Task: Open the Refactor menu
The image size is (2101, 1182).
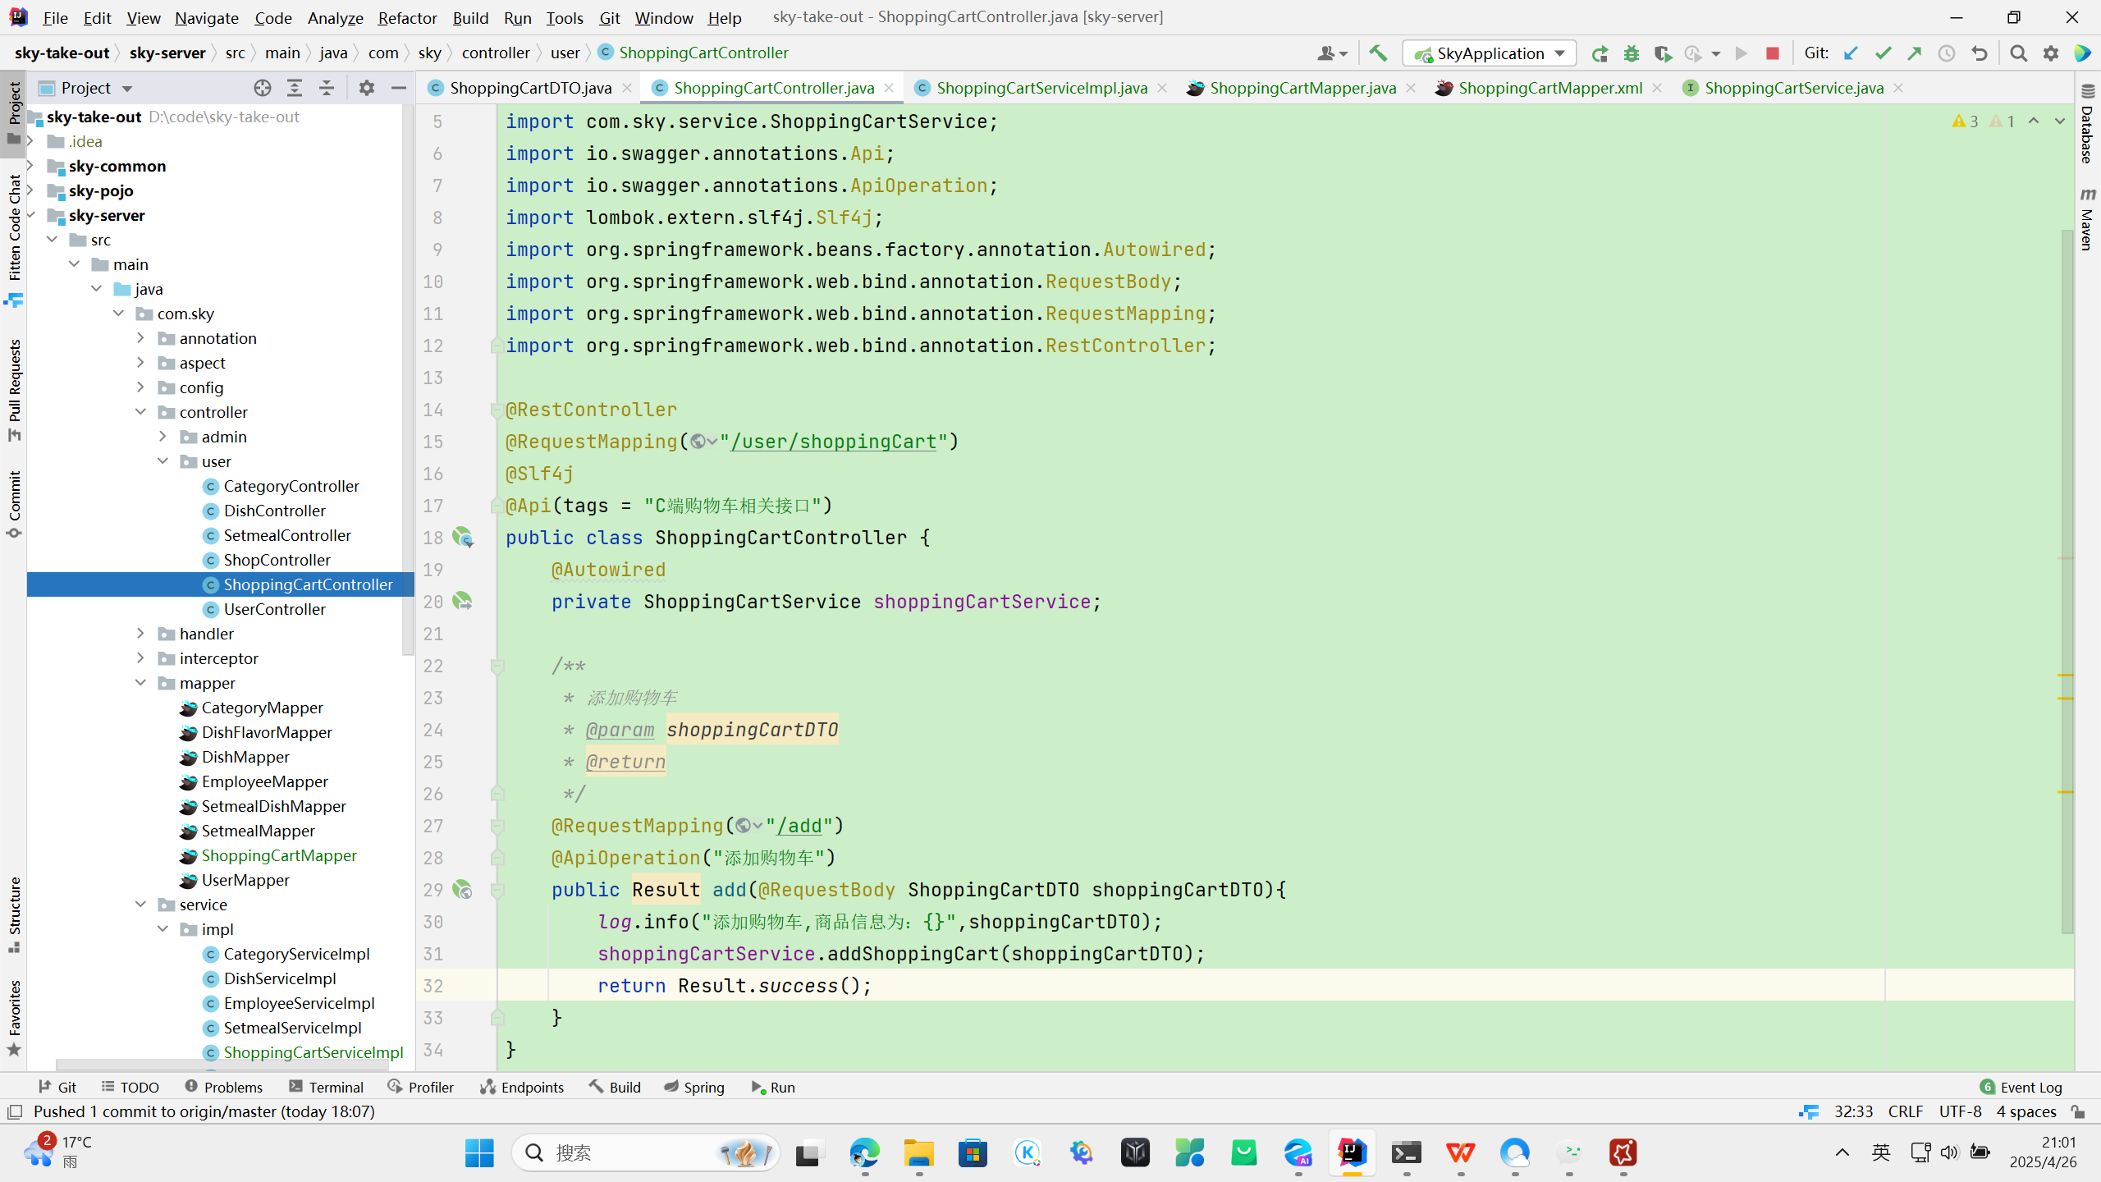Action: [406, 17]
